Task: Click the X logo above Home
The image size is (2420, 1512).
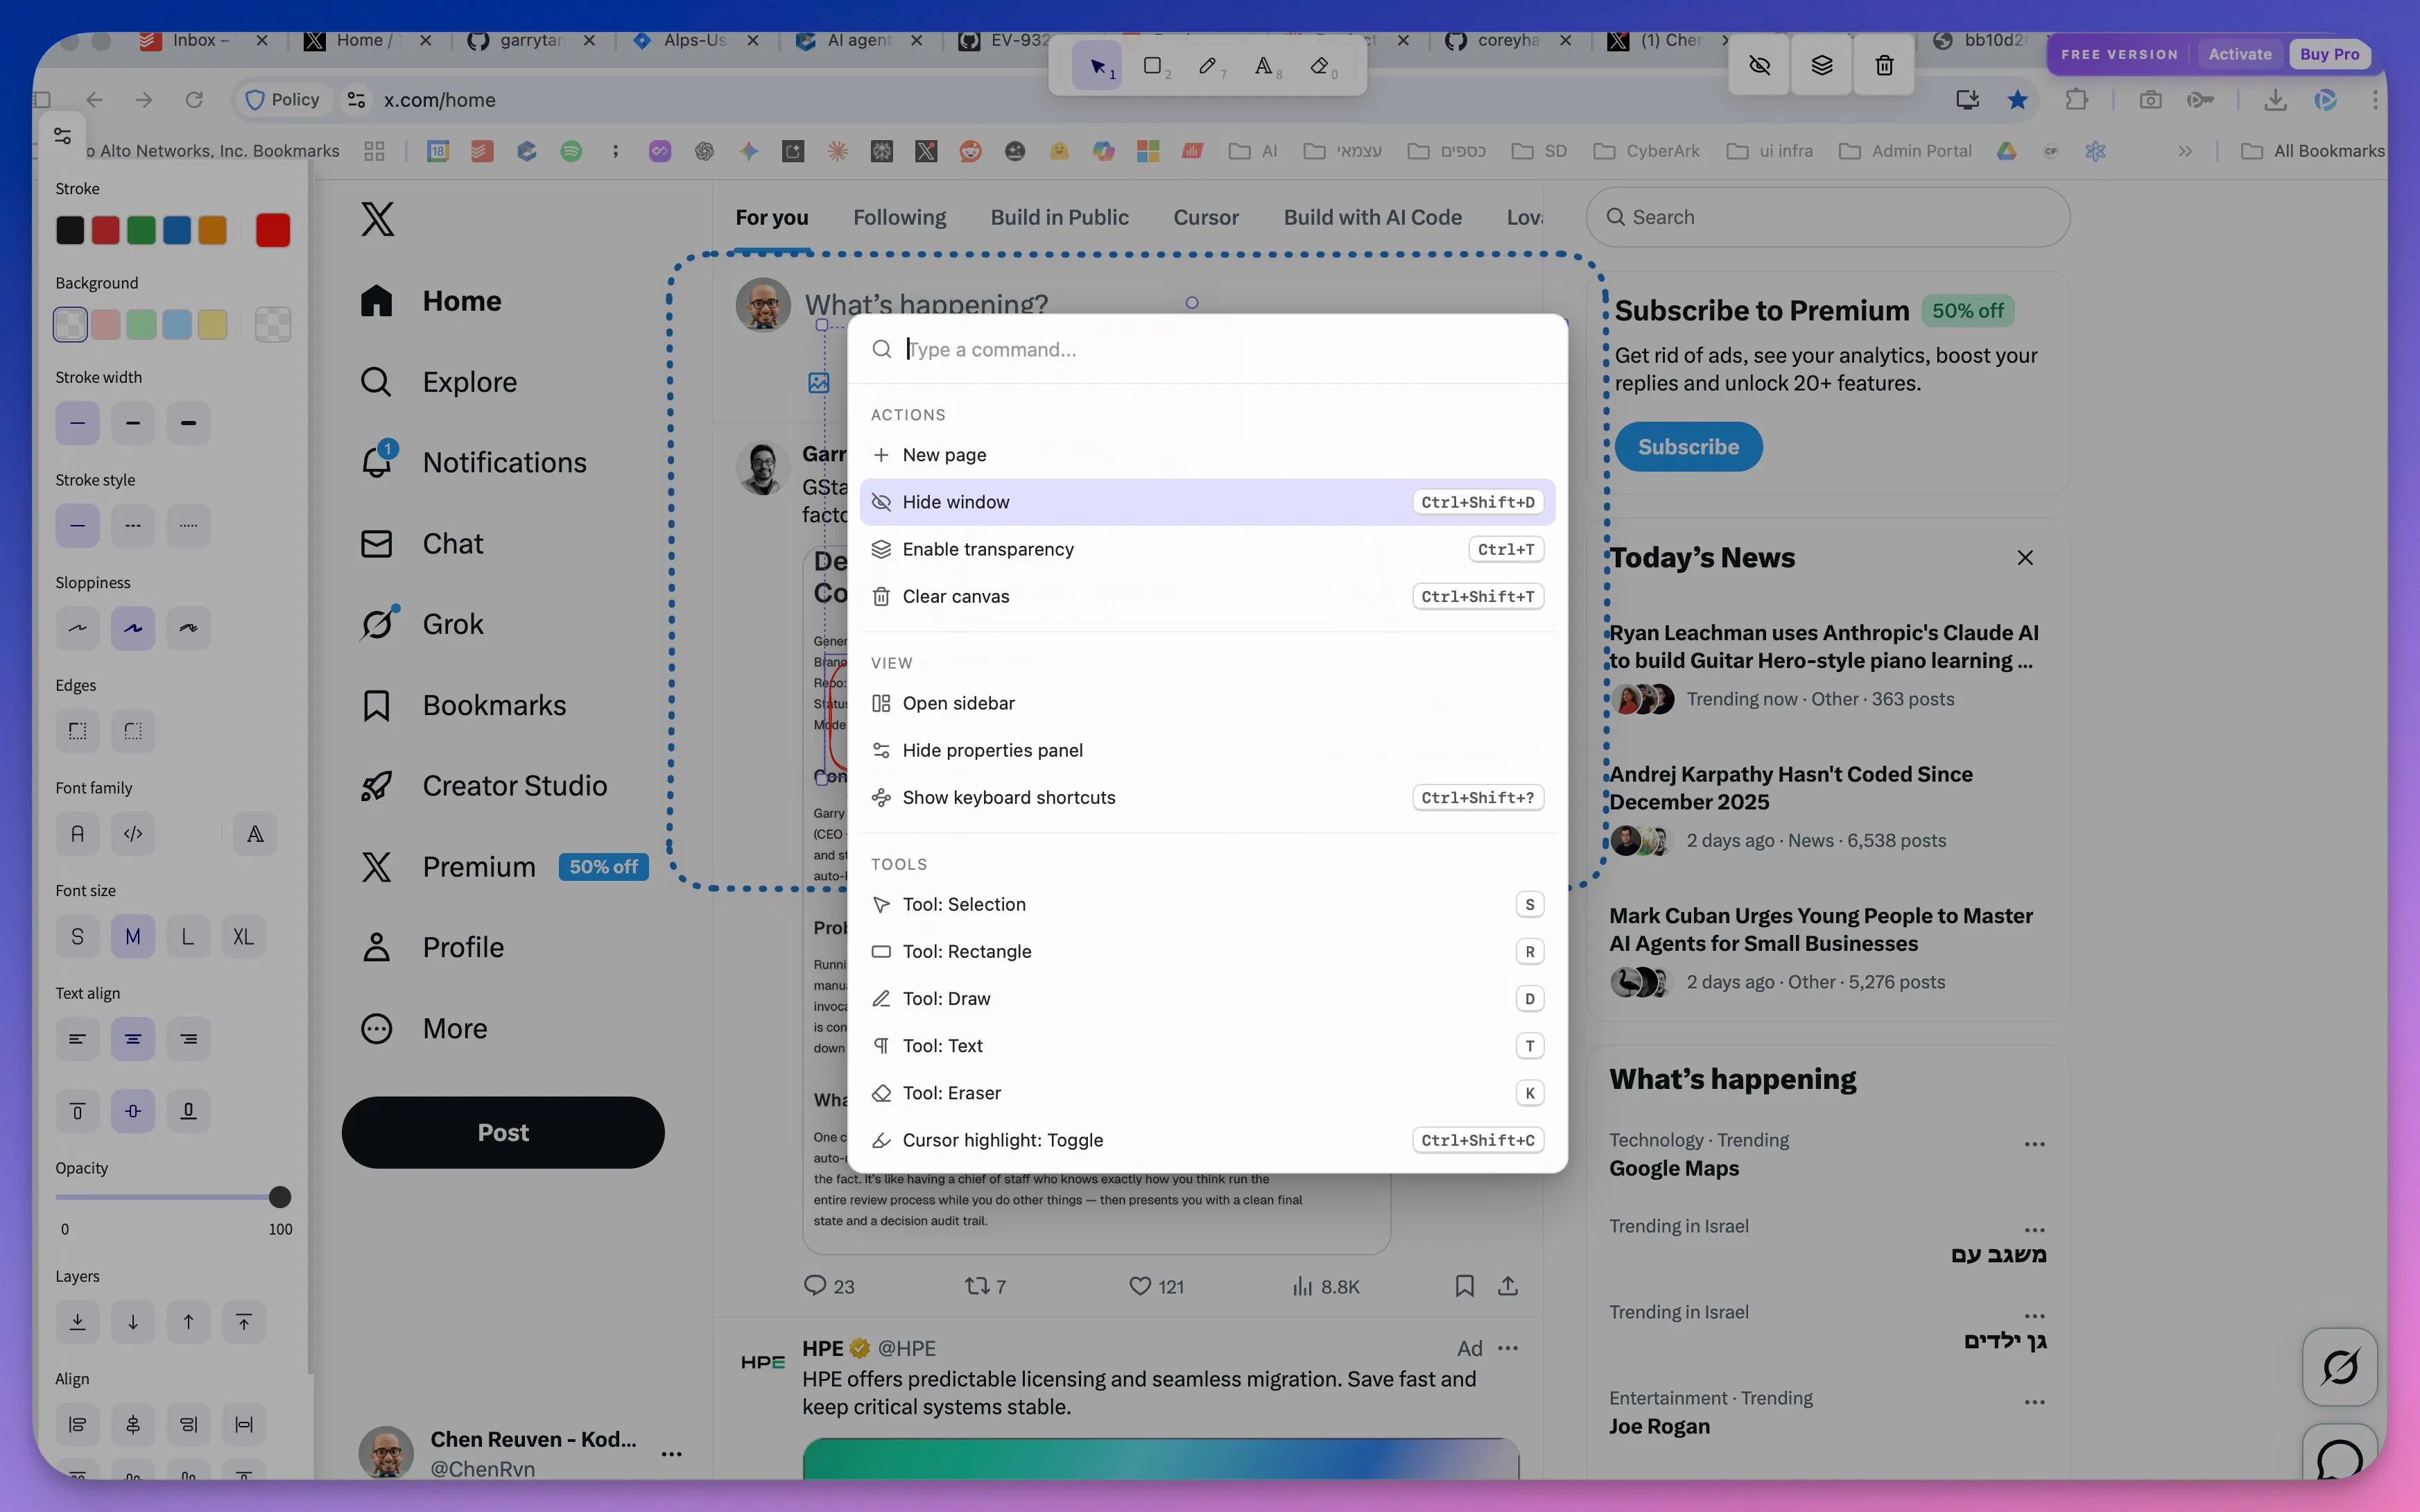Action: (x=378, y=218)
